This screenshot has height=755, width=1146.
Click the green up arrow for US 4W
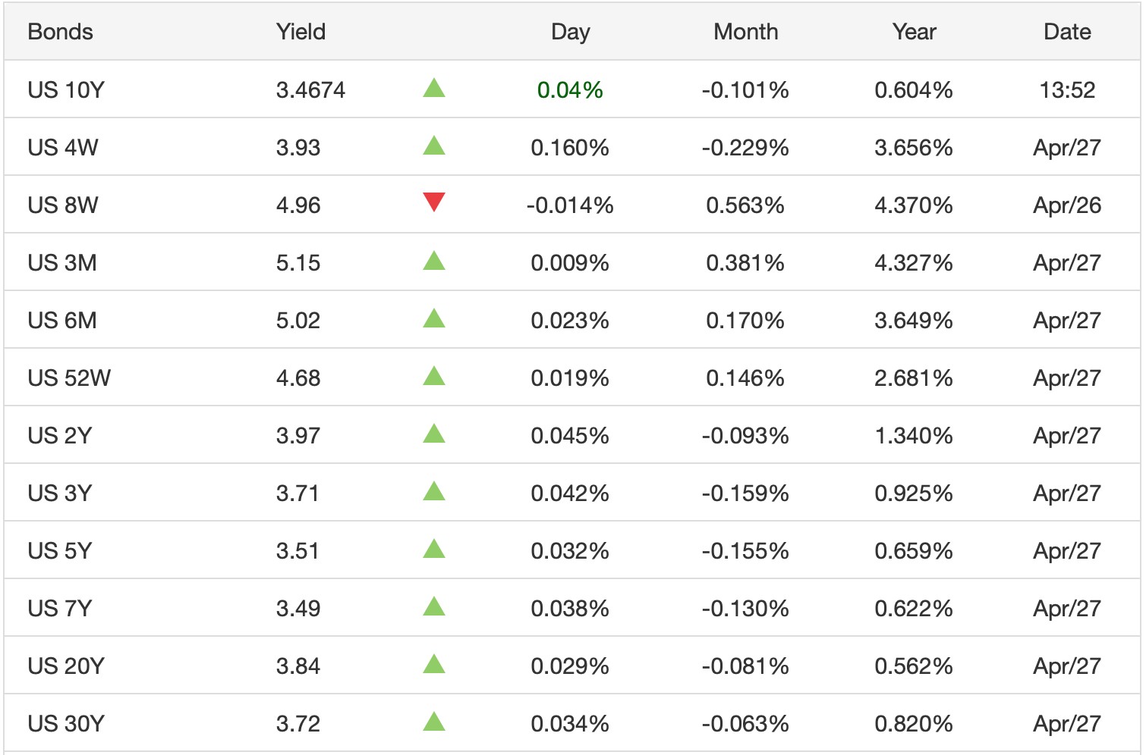[x=433, y=146]
